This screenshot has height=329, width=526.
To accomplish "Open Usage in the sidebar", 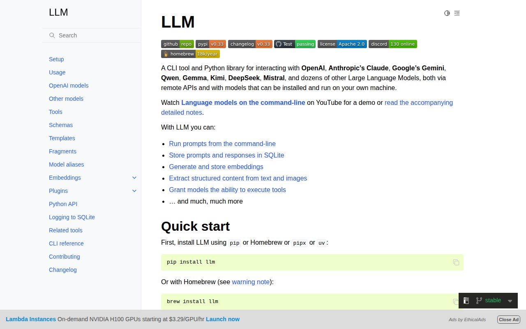I will tap(57, 72).
